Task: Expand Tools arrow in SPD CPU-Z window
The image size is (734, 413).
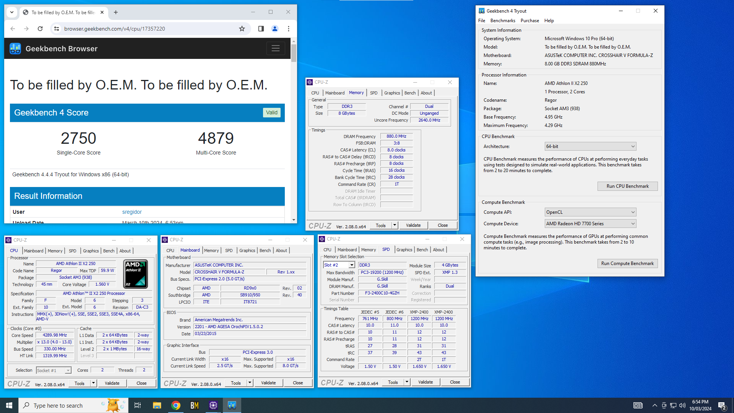Action: (x=407, y=382)
